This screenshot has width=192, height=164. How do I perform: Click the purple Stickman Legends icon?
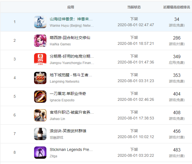40,153
